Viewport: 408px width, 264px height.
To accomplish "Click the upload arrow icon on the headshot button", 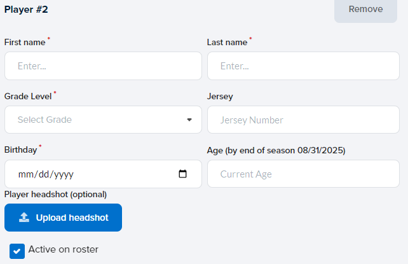I will pyautogui.click(x=24, y=218).
